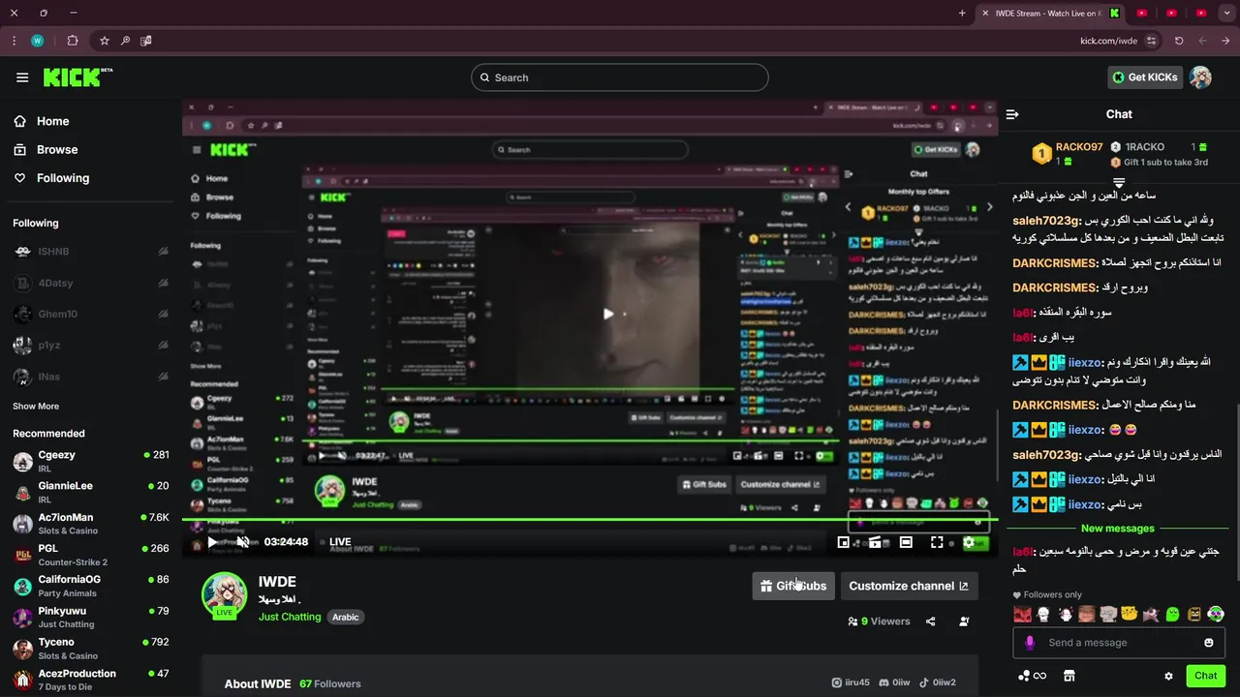Open followed channel ISHNB
The width and height of the screenshot is (1240, 697).
coord(91,252)
